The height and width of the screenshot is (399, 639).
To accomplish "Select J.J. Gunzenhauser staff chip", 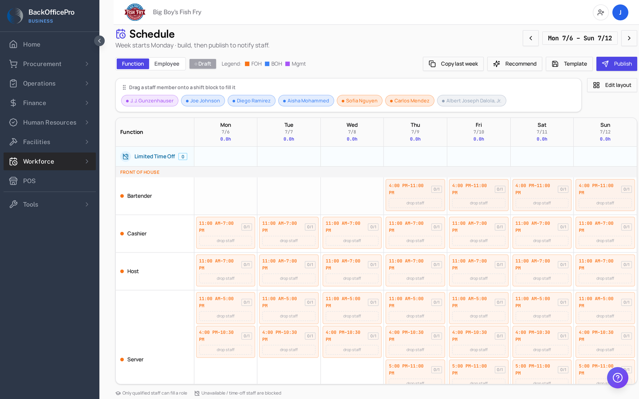I will [150, 101].
